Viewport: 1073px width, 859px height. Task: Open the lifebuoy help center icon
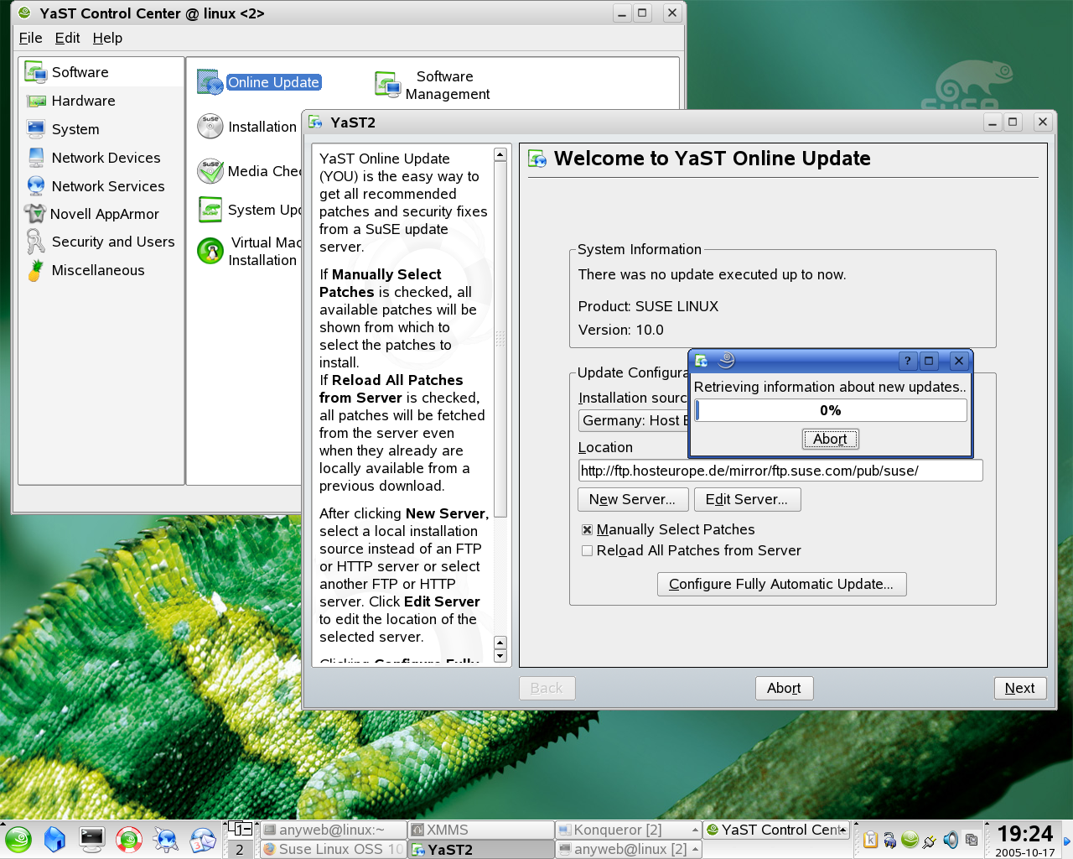pos(129,839)
